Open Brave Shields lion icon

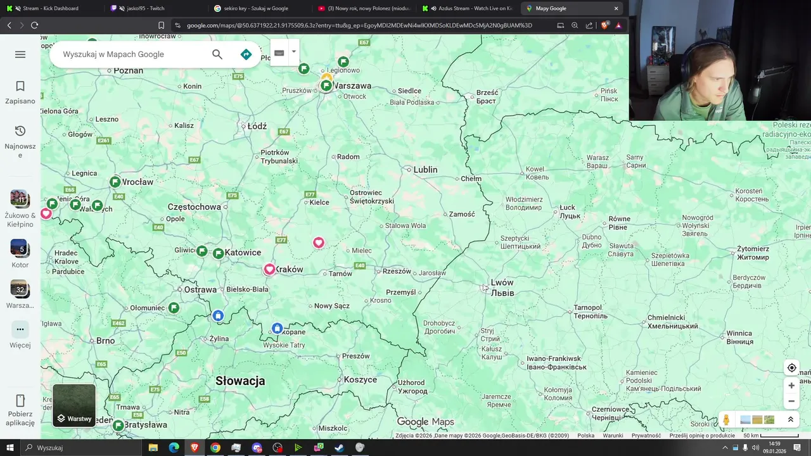point(604,25)
